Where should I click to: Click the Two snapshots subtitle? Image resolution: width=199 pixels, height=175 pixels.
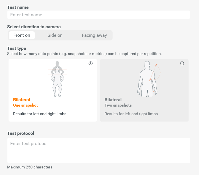pyautogui.click(x=118, y=105)
